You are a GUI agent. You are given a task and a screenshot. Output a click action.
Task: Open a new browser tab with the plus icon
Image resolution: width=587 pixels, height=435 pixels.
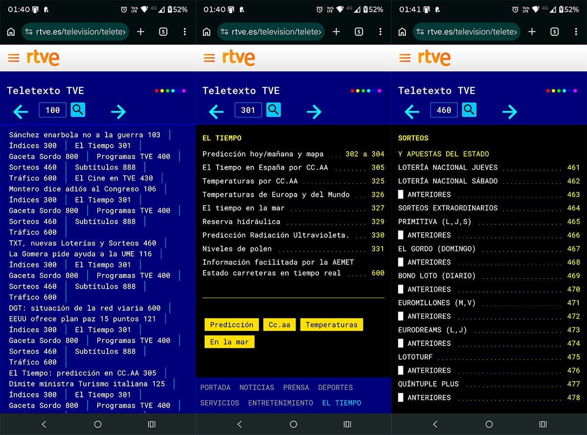pyautogui.click(x=140, y=31)
